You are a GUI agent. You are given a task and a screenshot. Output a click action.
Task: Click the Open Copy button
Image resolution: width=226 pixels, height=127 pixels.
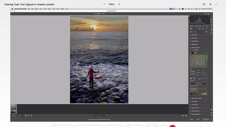(206, 119)
